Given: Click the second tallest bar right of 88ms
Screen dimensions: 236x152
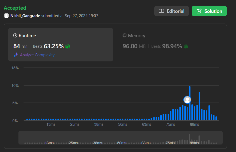Looking at the screenshot, I should (x=199, y=106).
